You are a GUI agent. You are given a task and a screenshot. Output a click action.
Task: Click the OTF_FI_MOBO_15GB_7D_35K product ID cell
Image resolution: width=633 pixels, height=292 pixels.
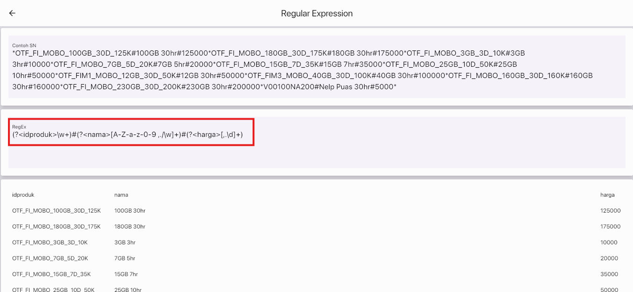tap(51, 274)
